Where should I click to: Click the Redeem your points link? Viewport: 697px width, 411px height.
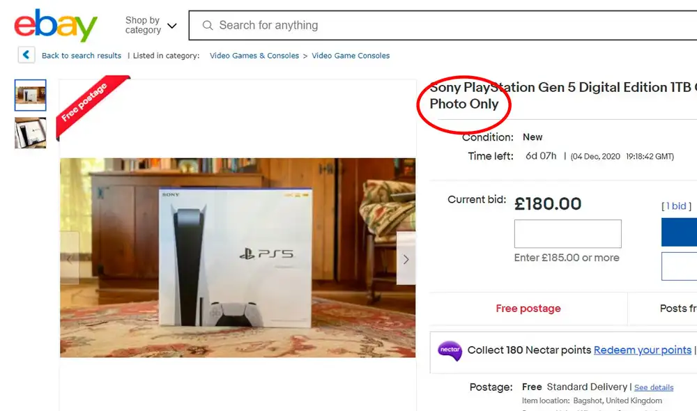tap(642, 350)
